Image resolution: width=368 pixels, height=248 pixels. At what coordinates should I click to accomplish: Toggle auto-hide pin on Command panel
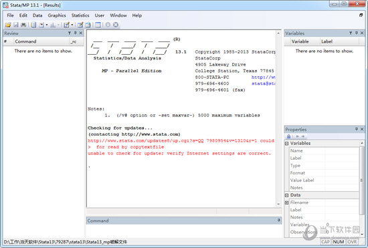coord(279,221)
